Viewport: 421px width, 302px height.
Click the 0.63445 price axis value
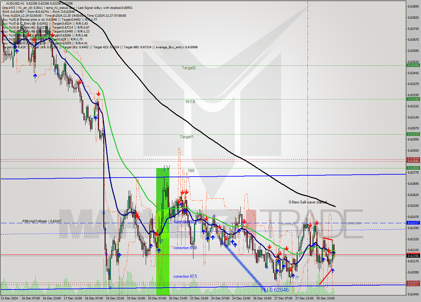pyautogui.click(x=413, y=73)
